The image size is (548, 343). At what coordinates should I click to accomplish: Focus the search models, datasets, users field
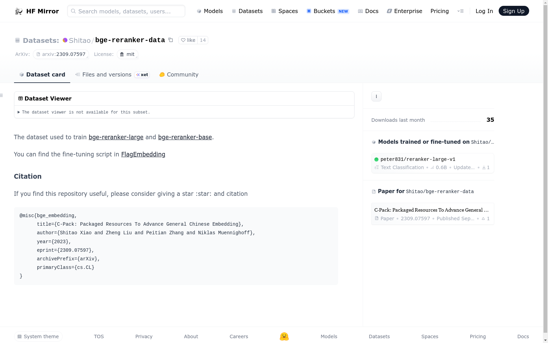pyautogui.click(x=126, y=11)
